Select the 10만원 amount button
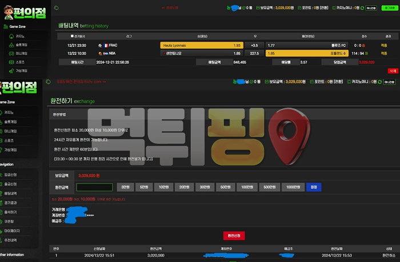The height and width of the screenshot is (262, 400). tap(164, 187)
